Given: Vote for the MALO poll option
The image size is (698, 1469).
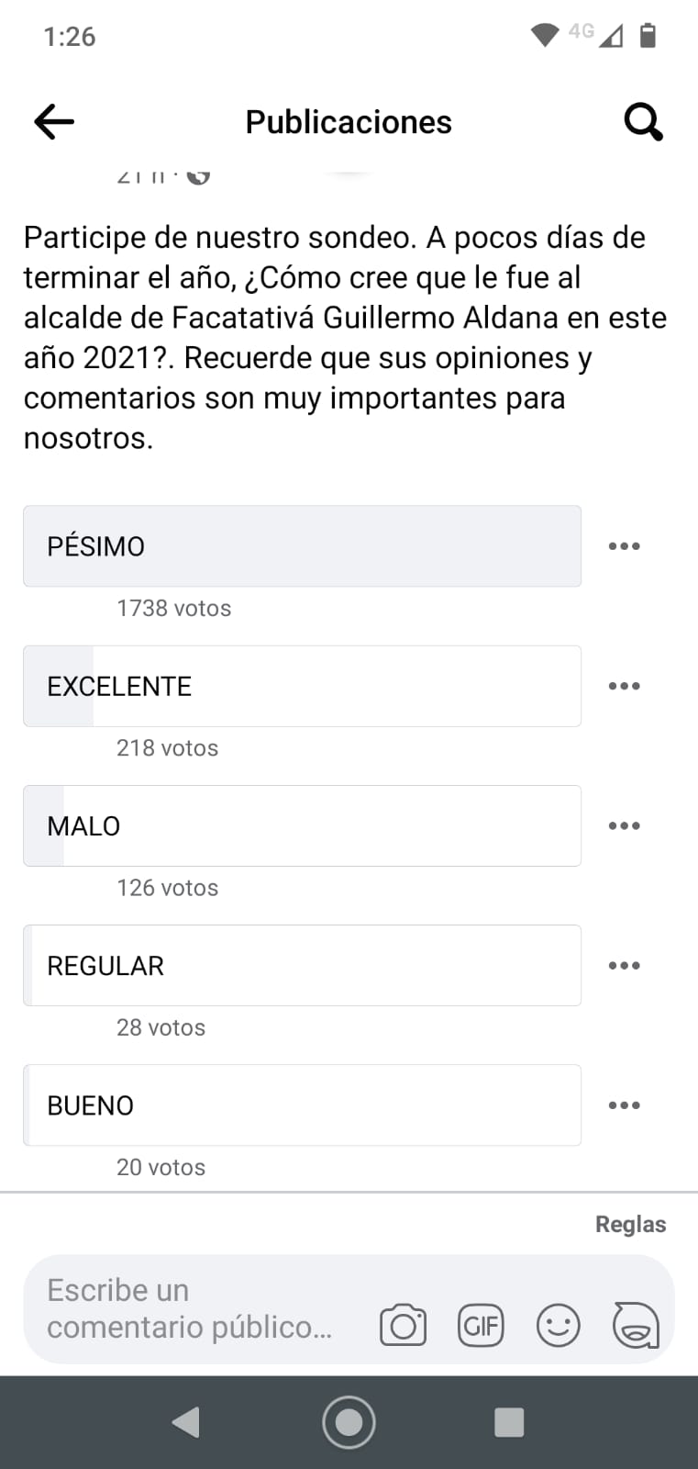Looking at the screenshot, I should click(302, 825).
